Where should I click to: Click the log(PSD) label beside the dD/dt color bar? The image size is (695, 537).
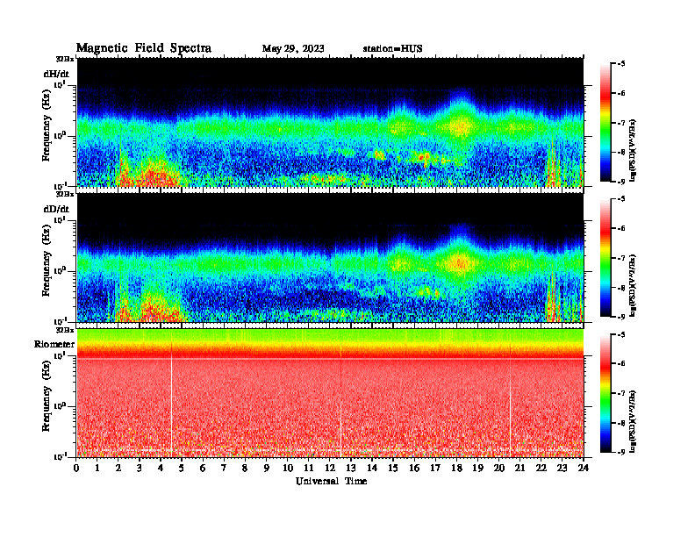[633, 286]
